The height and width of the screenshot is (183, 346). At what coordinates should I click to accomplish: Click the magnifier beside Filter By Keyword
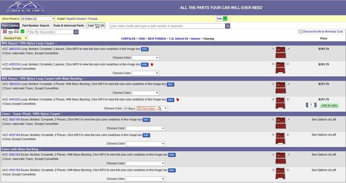tap(76, 32)
